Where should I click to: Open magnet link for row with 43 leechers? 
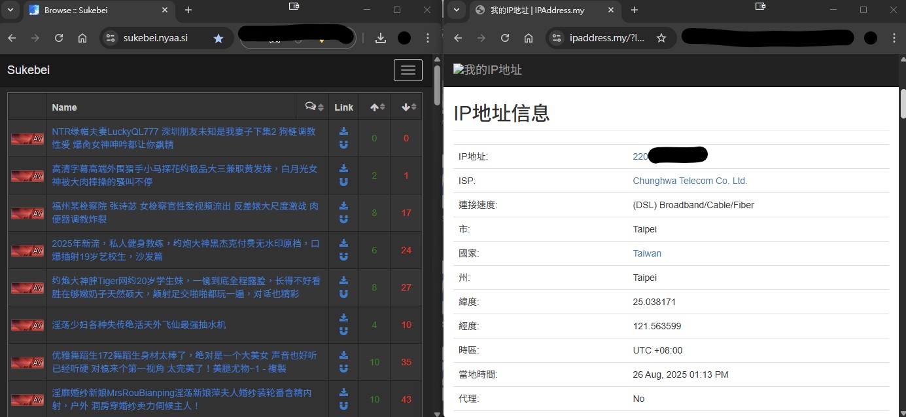pos(343,405)
